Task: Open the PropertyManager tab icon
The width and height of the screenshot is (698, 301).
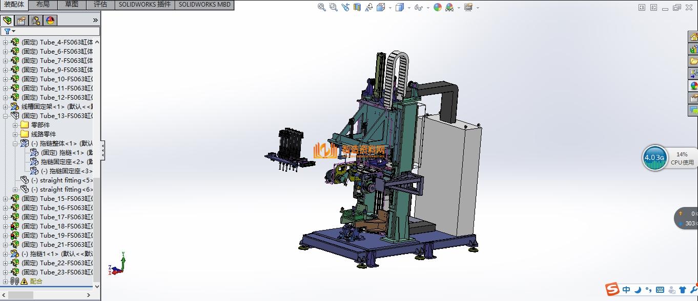Action: tap(21, 20)
